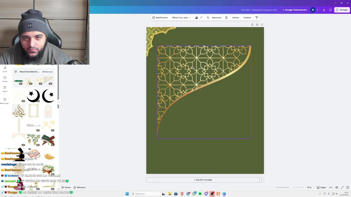The image size is (351, 197).
Task: Open the Pages view button
Action: pos(321,187)
